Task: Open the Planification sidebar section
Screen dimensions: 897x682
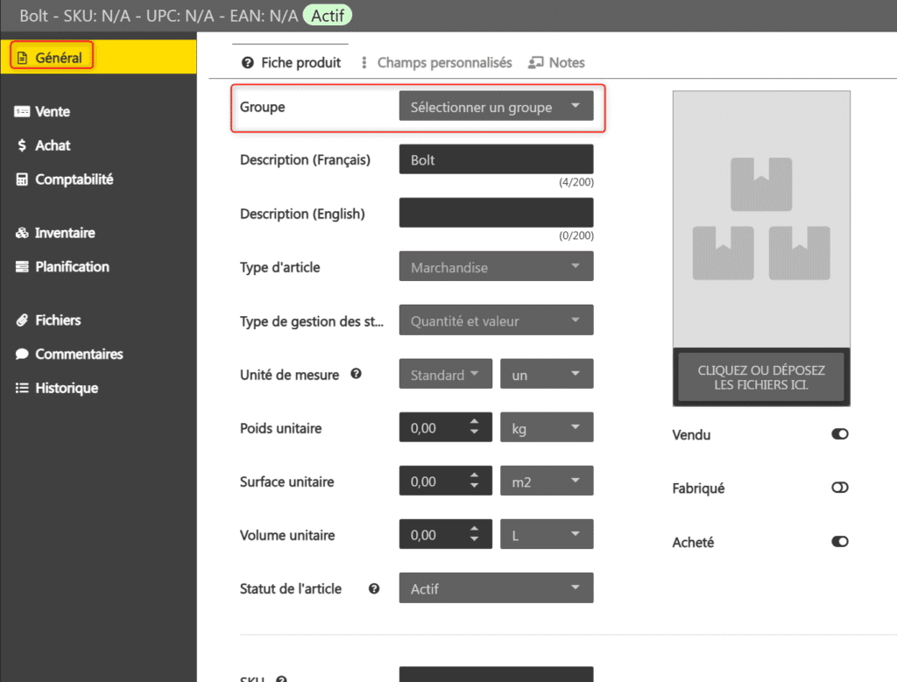Action: coord(72,267)
